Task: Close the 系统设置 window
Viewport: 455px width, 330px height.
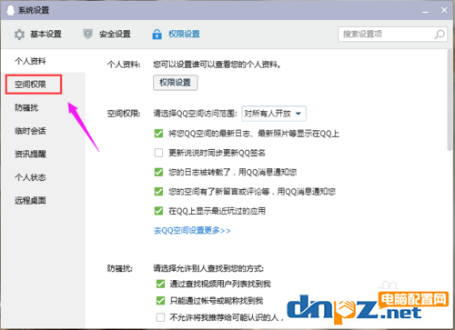Action: pos(444,10)
